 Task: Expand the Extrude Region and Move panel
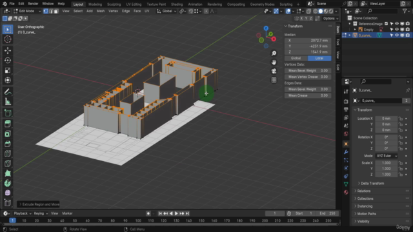click(x=39, y=204)
